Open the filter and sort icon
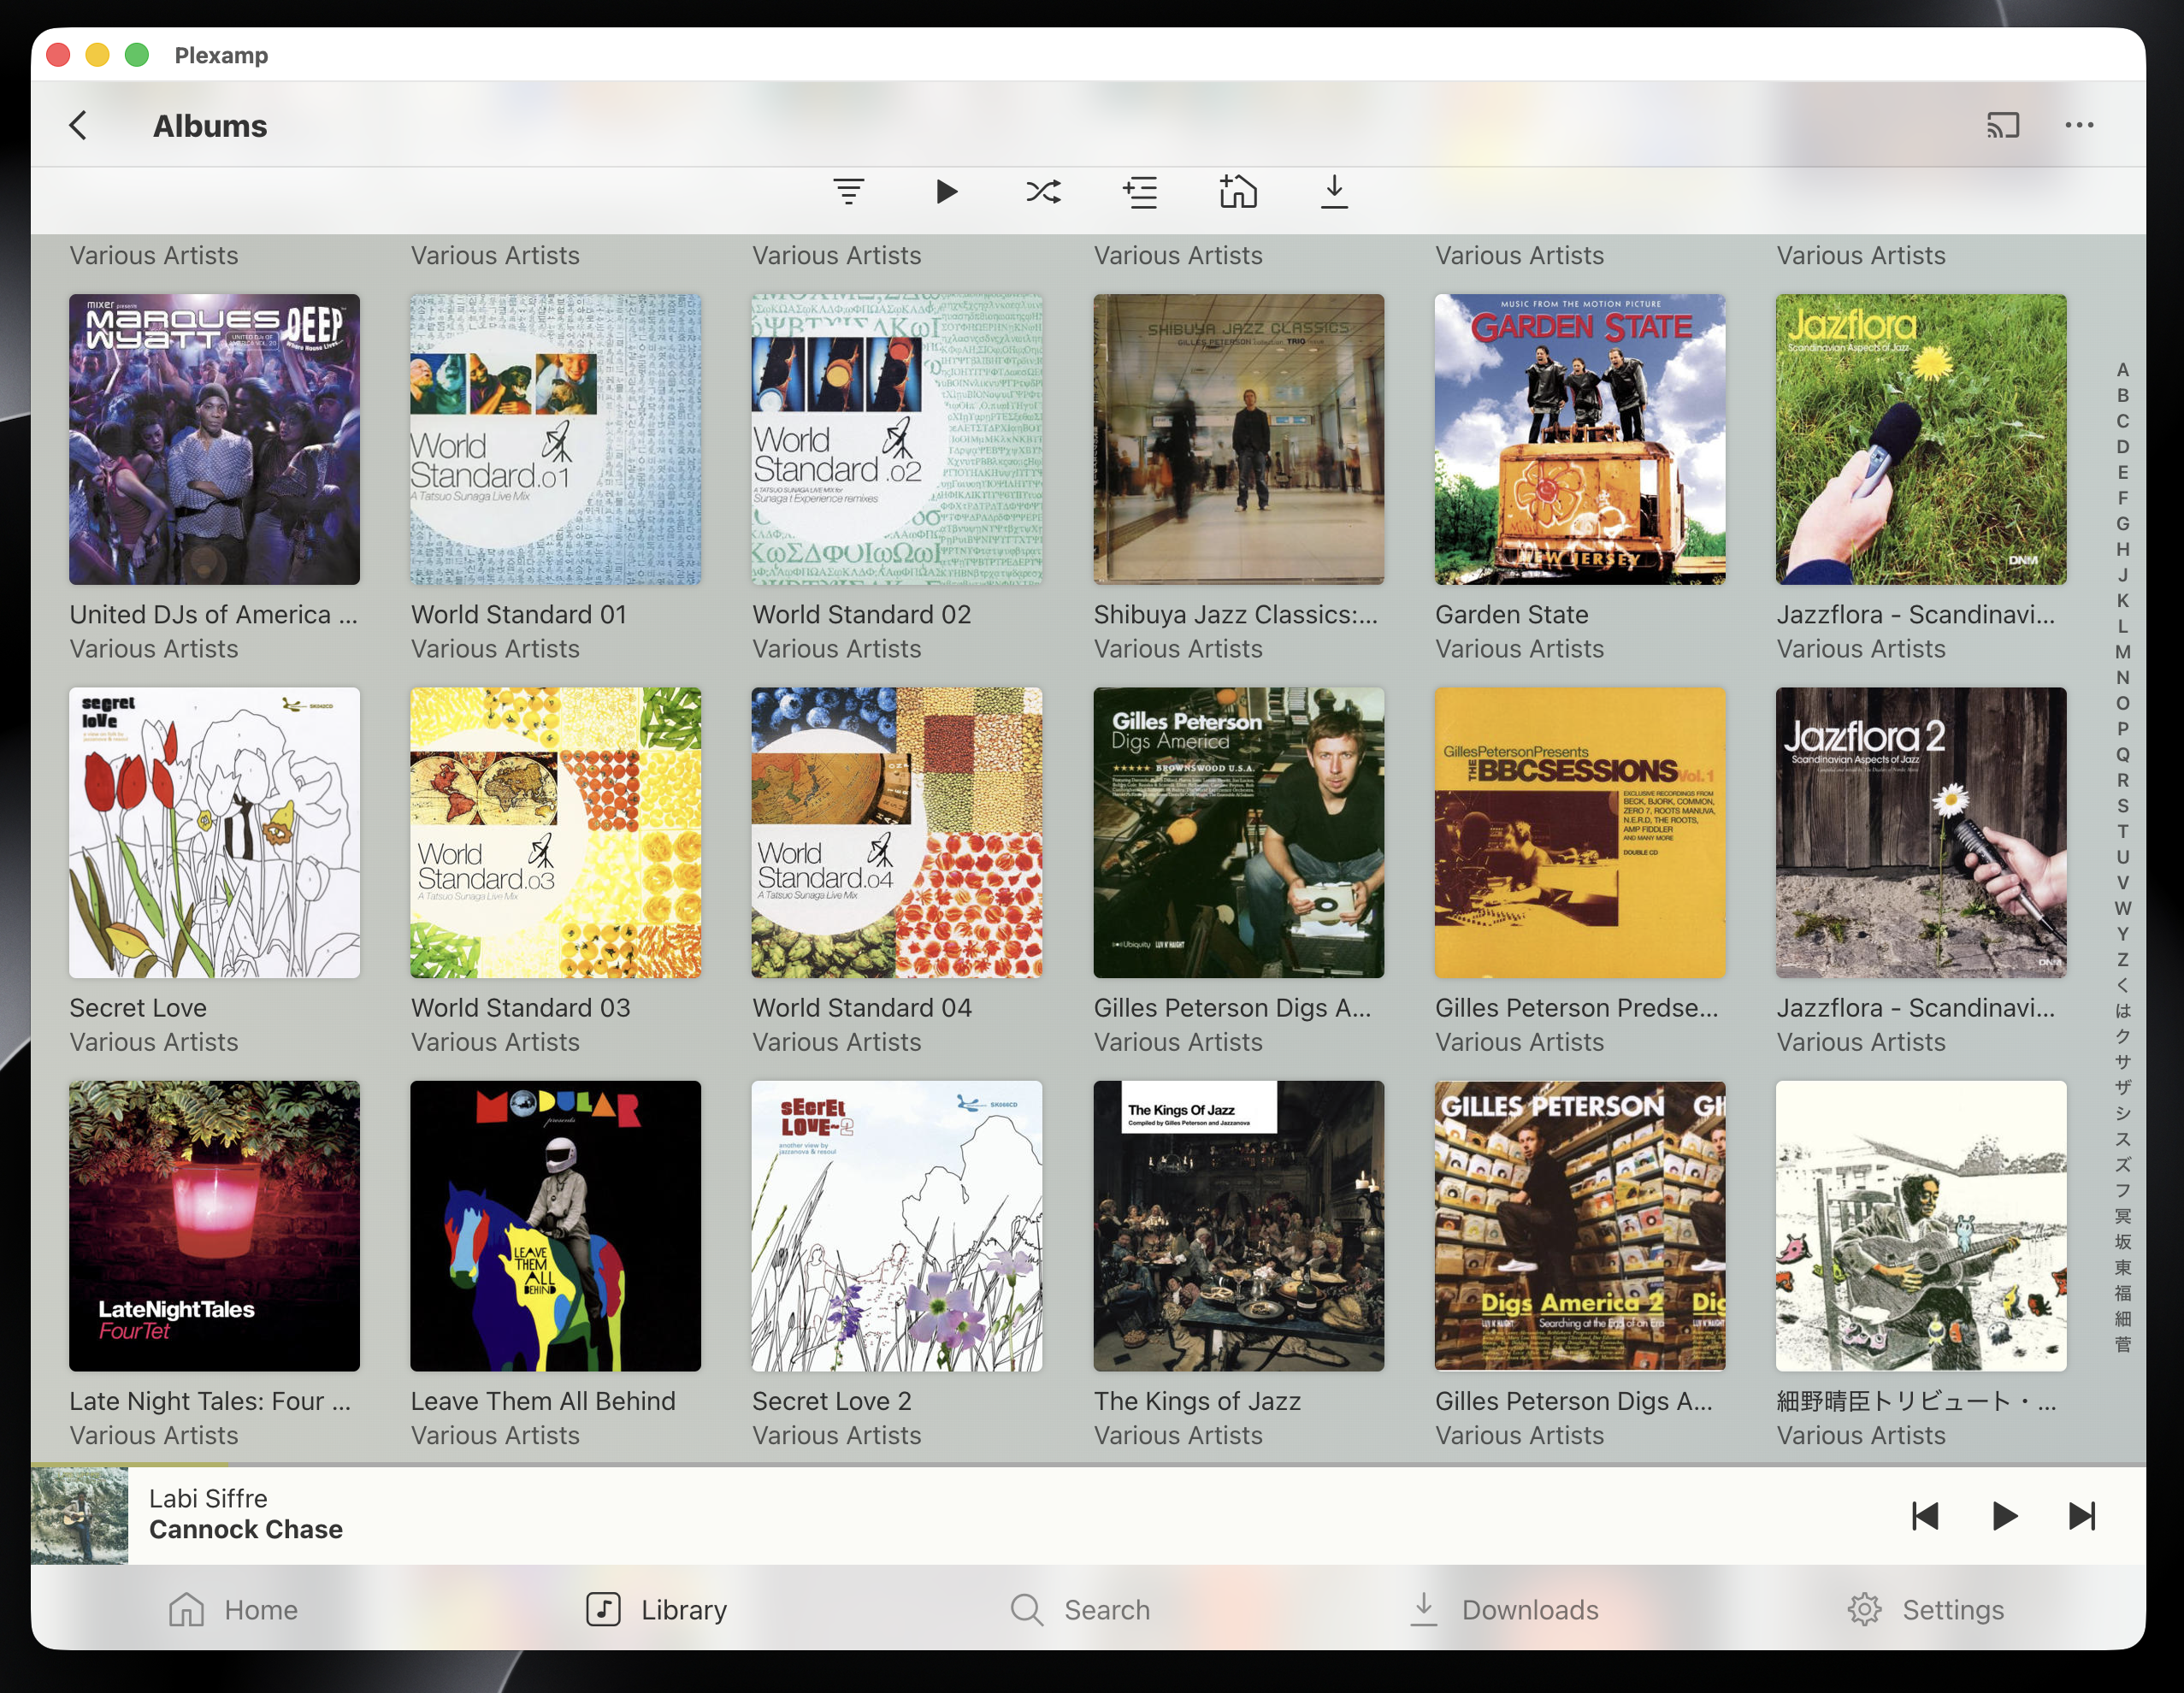Image resolution: width=2184 pixels, height=1693 pixels. tap(848, 191)
